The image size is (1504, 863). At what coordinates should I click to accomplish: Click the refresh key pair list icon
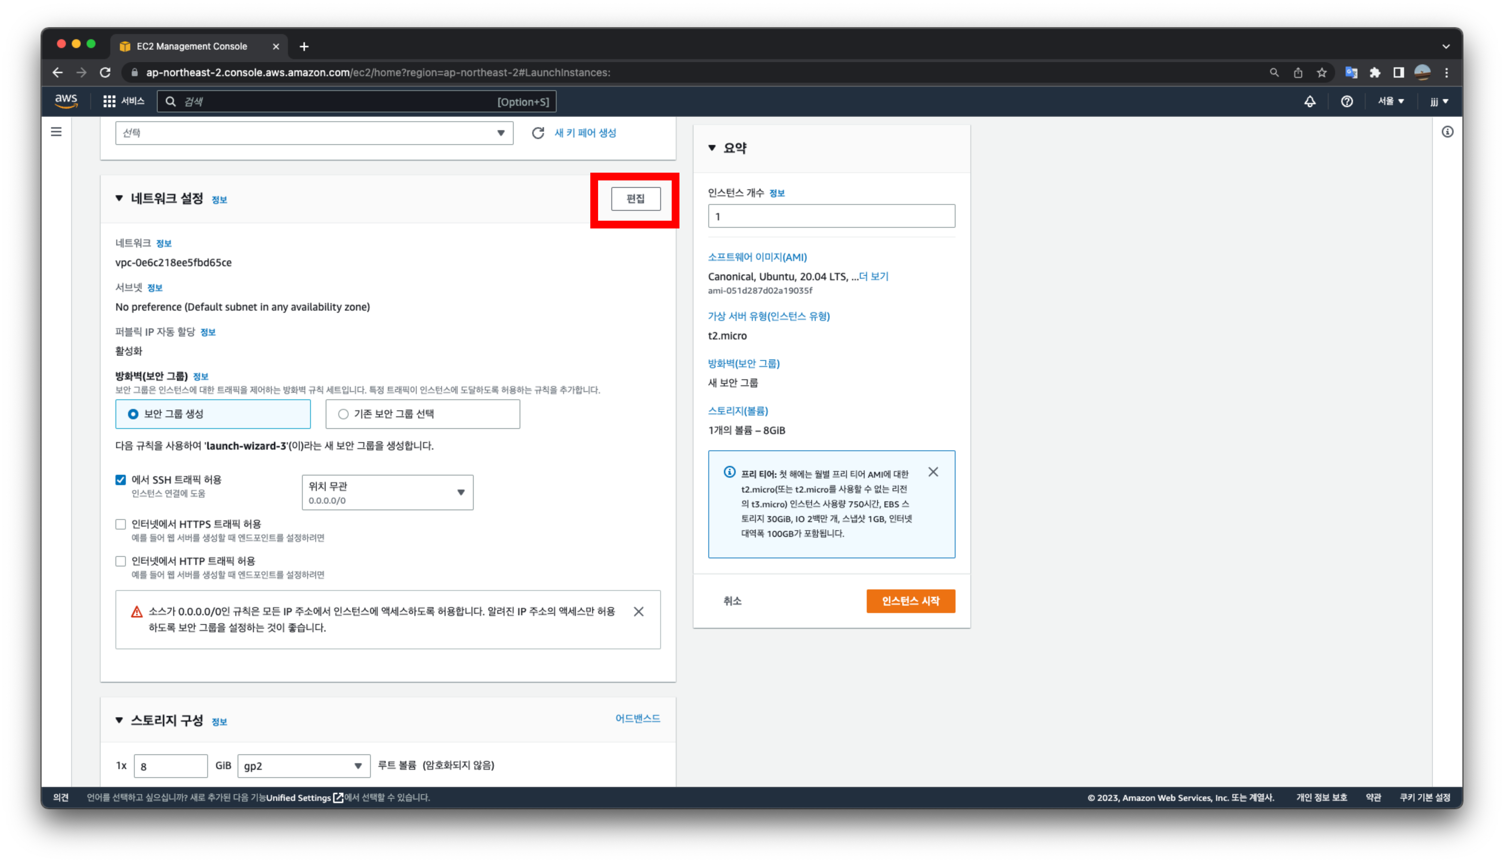537,133
